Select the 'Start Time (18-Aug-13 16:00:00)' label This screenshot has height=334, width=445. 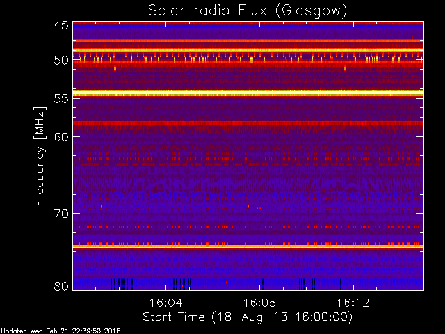(248, 317)
